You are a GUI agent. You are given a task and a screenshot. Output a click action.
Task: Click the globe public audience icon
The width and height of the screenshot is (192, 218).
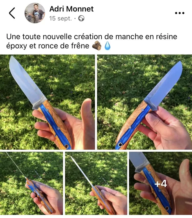click(x=81, y=18)
